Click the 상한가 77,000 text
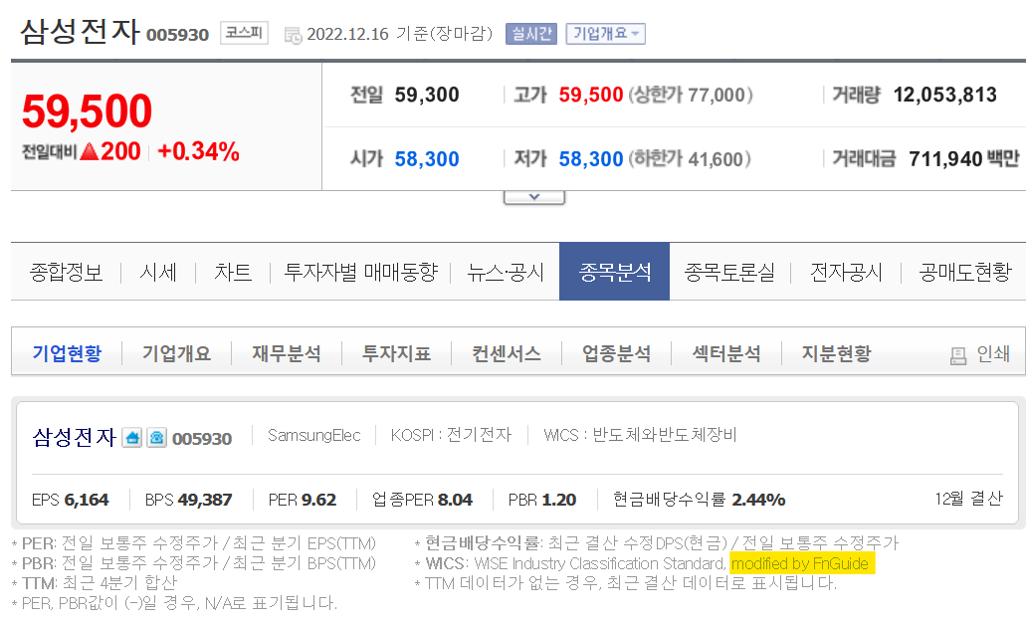 point(691,95)
